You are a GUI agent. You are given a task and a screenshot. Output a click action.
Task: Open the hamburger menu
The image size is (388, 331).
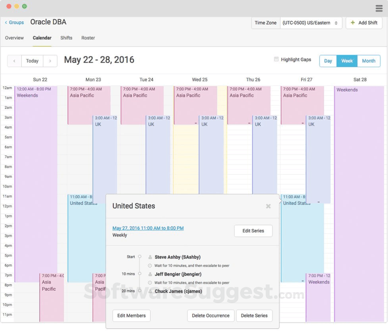point(379,8)
